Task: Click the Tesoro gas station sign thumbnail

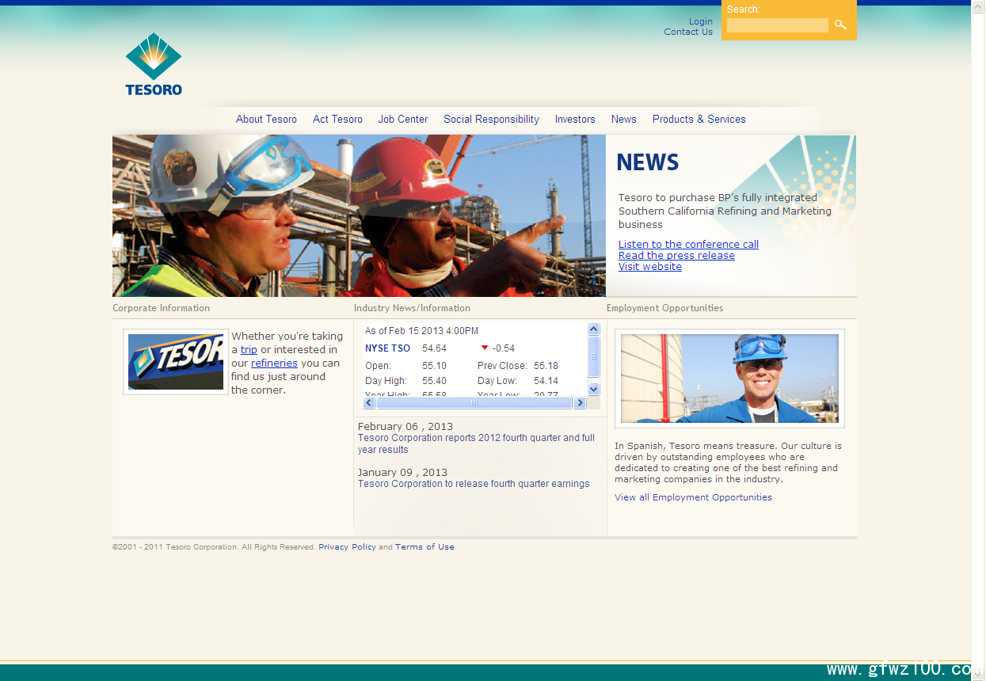Action: (x=176, y=362)
